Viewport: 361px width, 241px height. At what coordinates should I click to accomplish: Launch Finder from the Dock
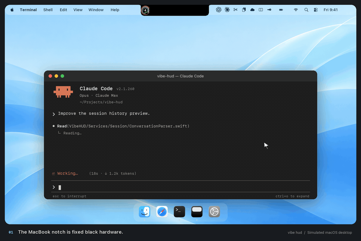[x=144, y=212]
